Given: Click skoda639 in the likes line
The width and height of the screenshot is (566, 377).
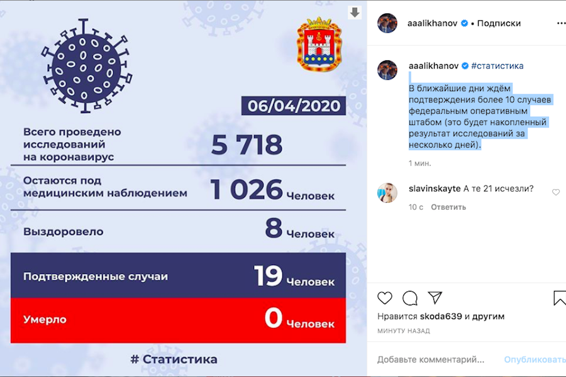Looking at the screenshot, I should pyautogui.click(x=441, y=316).
